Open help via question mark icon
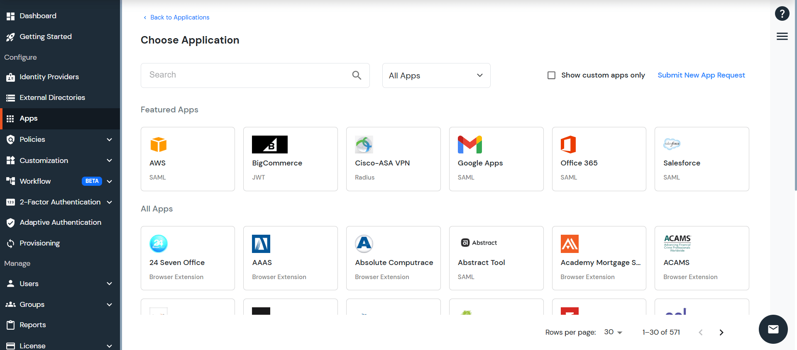797x350 pixels. coord(782,14)
